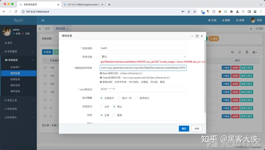Lock the screen via 锁屏
This screenshot has width=265, height=150.
(x=226, y=20)
